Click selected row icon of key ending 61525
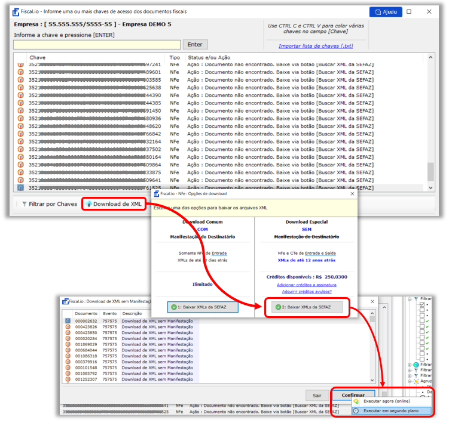The width and height of the screenshot is (449, 423). click(x=20, y=187)
